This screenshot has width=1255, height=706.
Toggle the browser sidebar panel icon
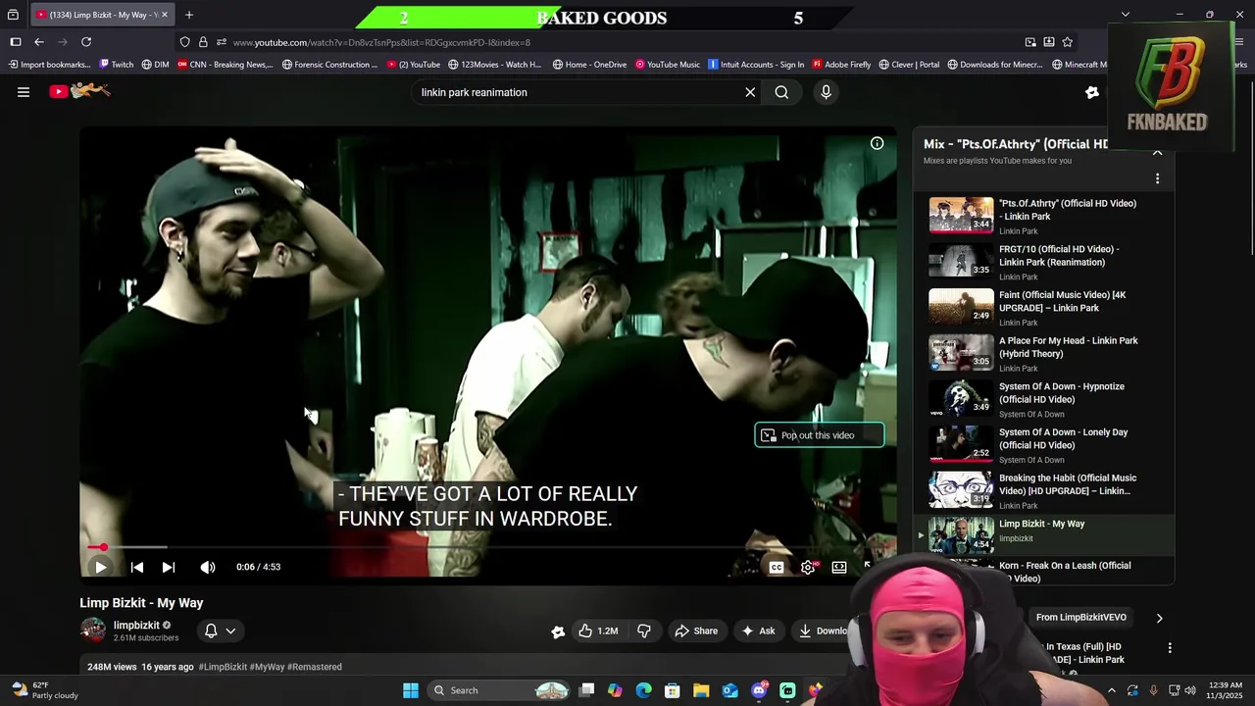pyautogui.click(x=15, y=42)
